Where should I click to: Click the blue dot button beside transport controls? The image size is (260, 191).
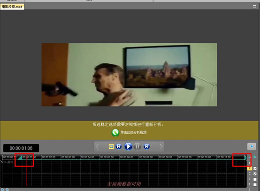[252, 146]
